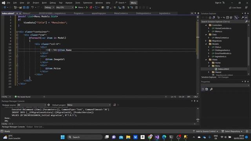Open Microsoft Edge from the taskbar
The width and height of the screenshot is (251, 141).
click(x=164, y=137)
